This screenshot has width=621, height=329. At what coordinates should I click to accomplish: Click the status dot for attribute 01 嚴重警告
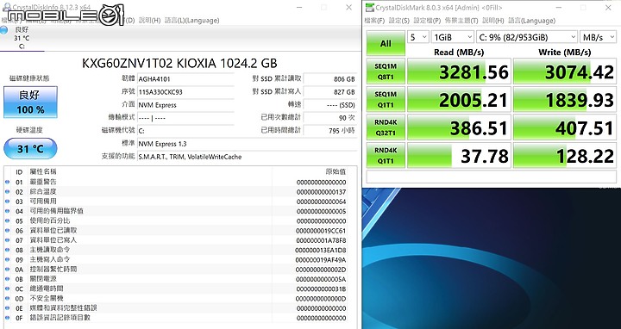click(x=7, y=182)
